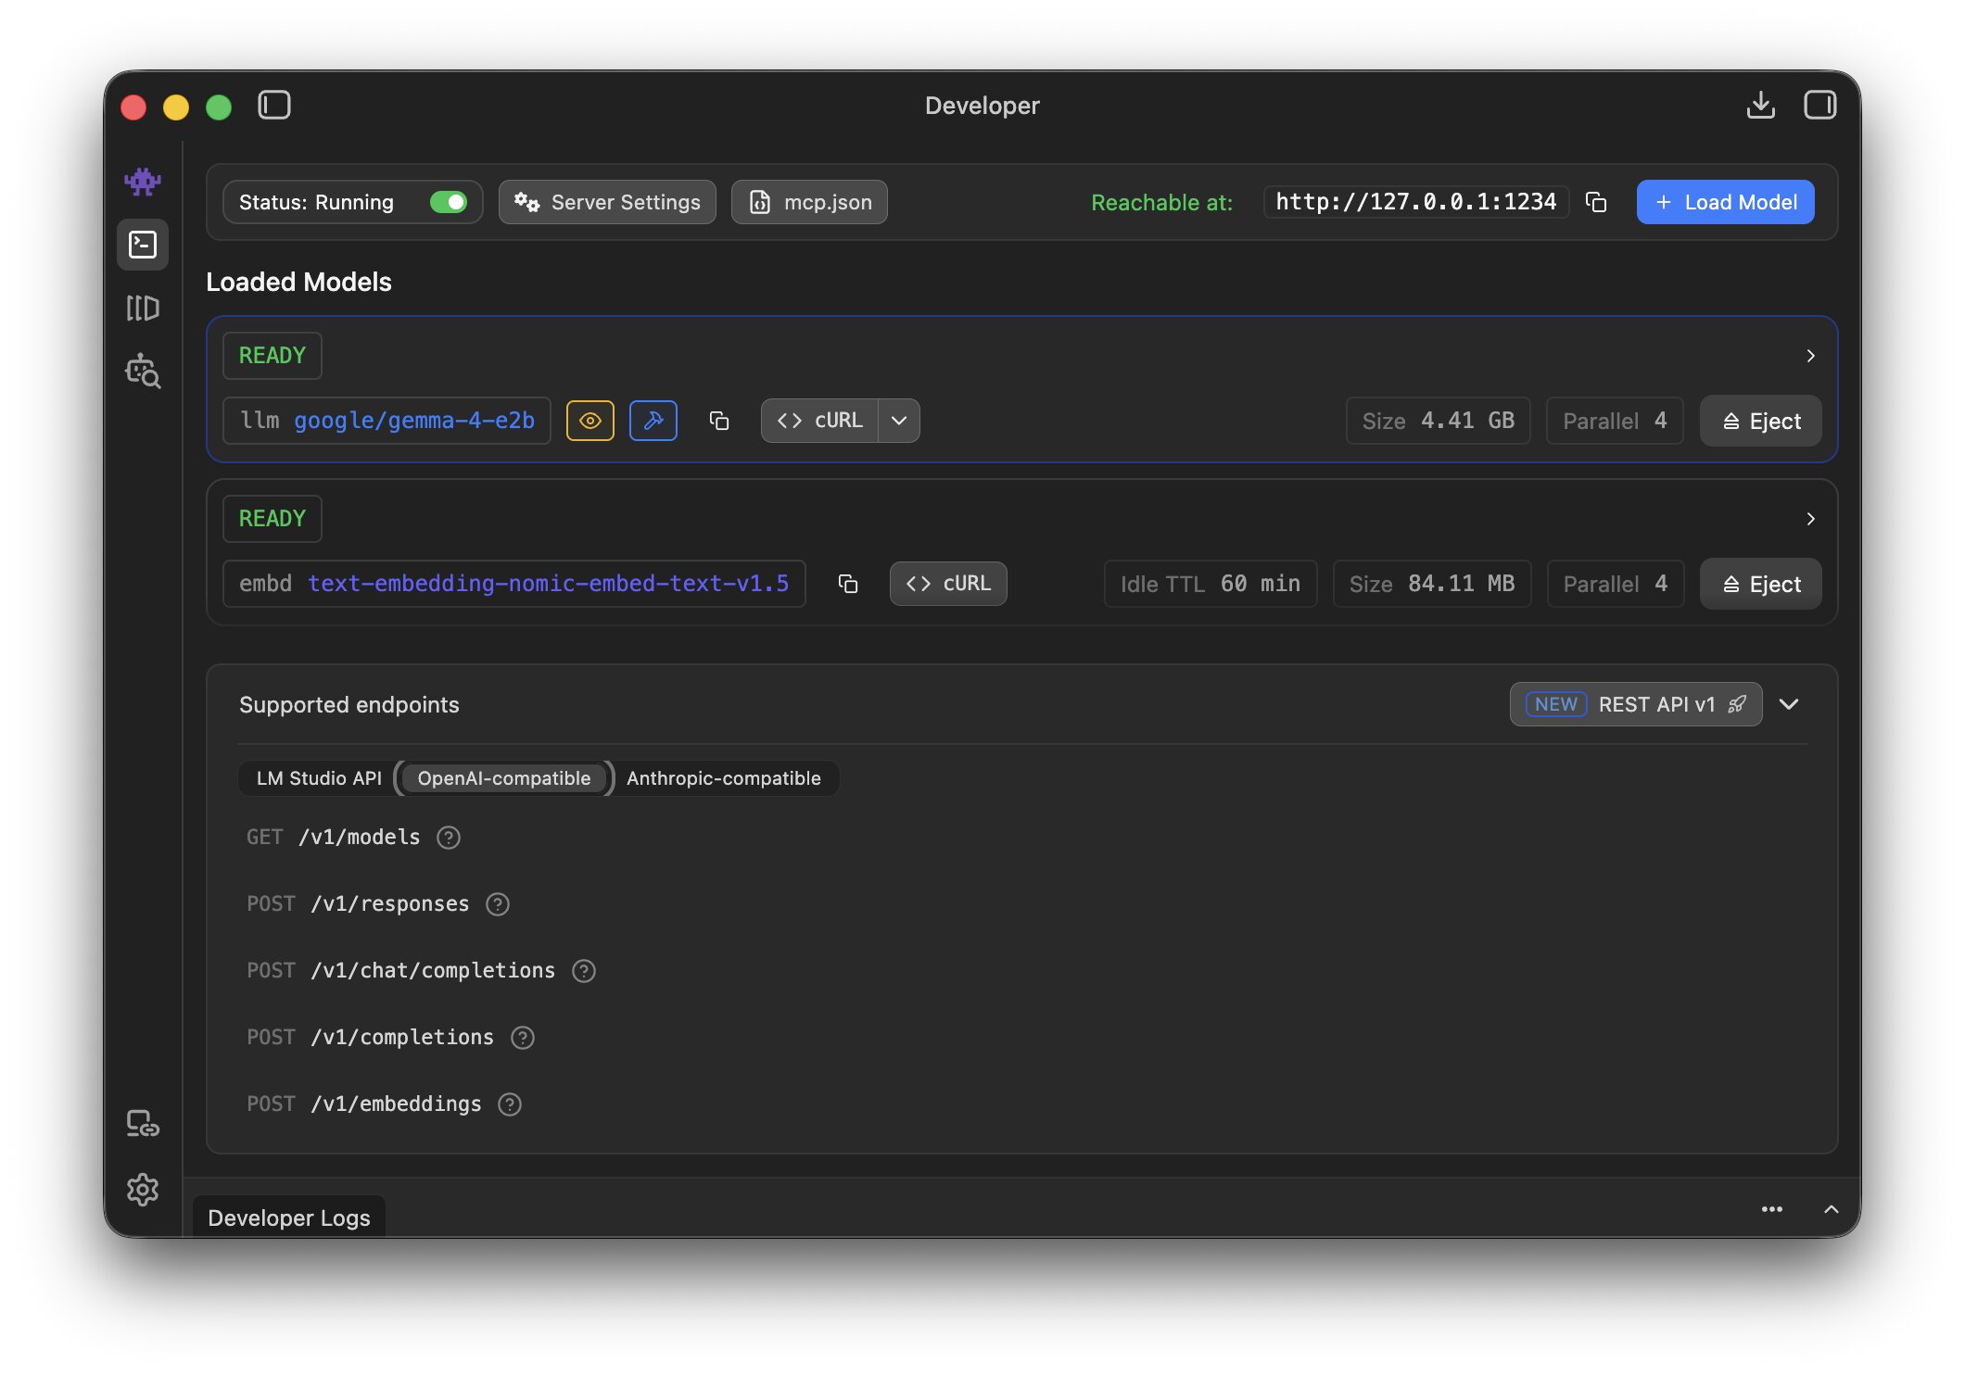This screenshot has height=1375, width=1965.
Task: Click the READY status on gemma model
Action: click(x=273, y=356)
